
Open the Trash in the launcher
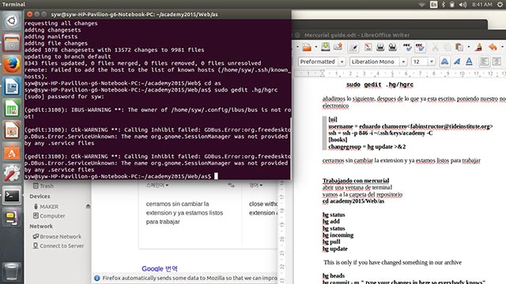pyautogui.click(x=12, y=272)
